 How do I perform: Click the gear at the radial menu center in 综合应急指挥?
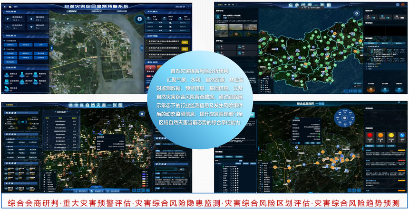pyautogui.click(x=345, y=118)
